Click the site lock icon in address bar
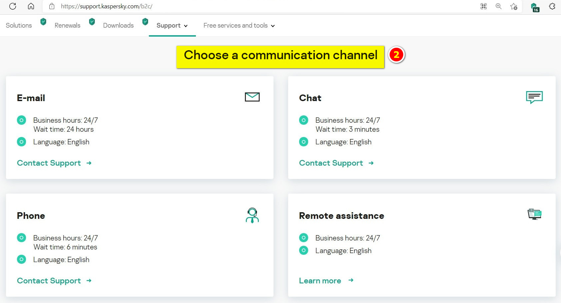This screenshot has width=561, height=303. pyautogui.click(x=52, y=6)
